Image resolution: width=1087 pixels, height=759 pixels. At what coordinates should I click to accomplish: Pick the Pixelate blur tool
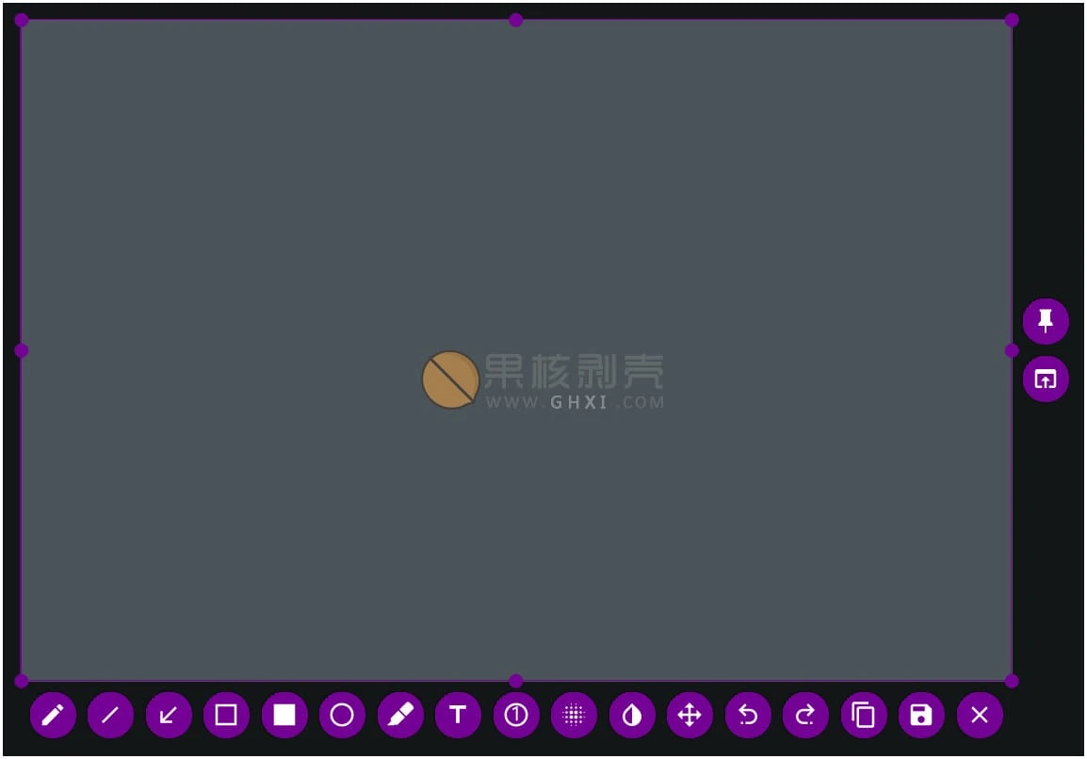click(x=574, y=716)
